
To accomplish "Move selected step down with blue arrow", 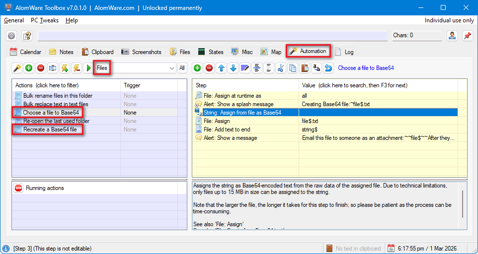I will click(233, 68).
